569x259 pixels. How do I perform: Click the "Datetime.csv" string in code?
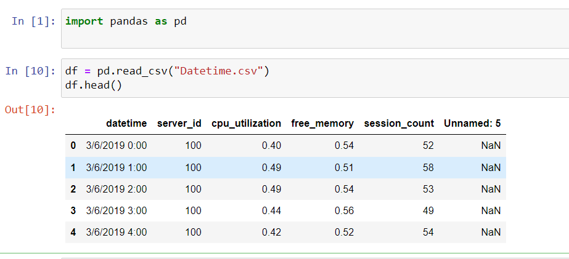219,71
